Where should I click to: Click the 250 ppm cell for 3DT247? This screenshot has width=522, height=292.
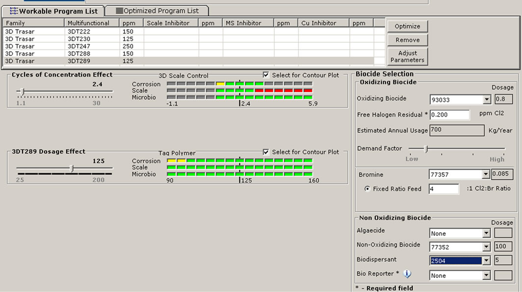tap(131, 46)
